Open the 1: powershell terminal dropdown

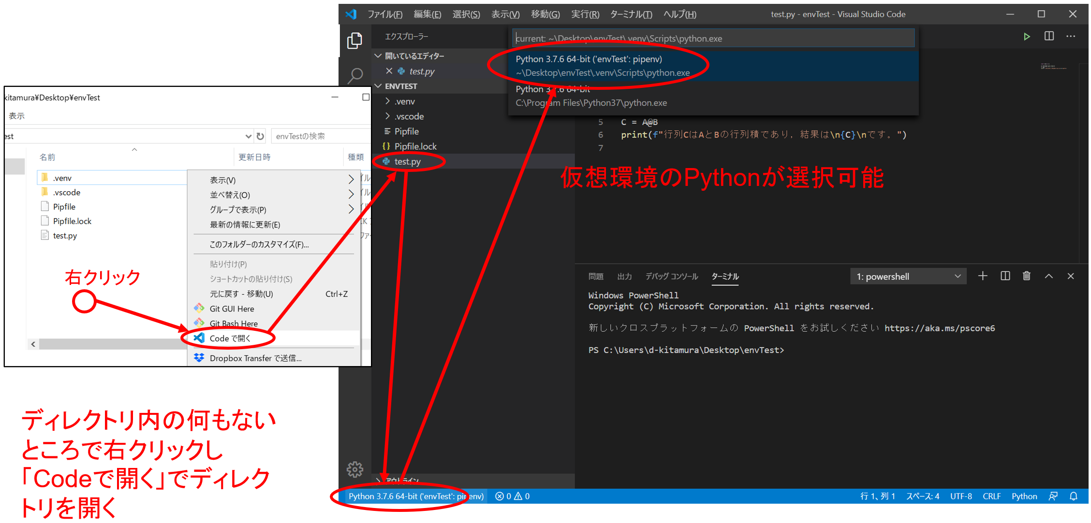click(908, 277)
